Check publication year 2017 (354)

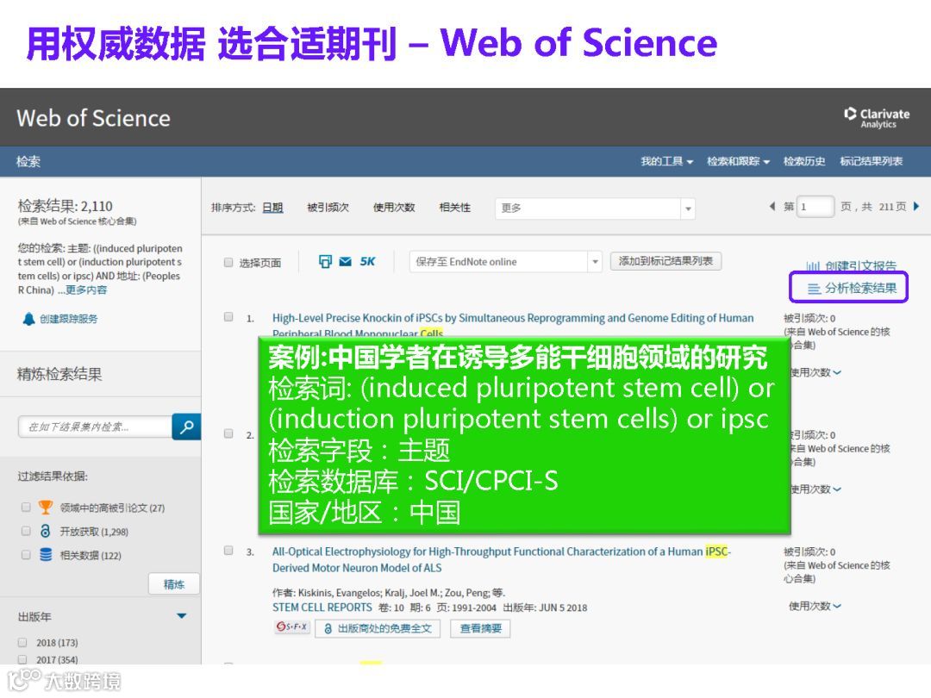pyautogui.click(x=22, y=659)
